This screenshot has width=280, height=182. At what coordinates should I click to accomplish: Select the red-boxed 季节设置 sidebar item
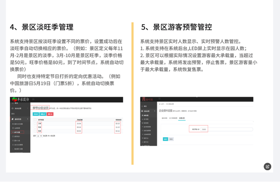click(17, 132)
